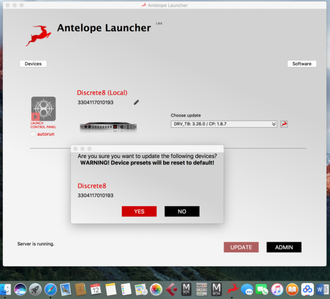
Task: Select the Discrete8 (Local) device name
Action: (x=102, y=93)
